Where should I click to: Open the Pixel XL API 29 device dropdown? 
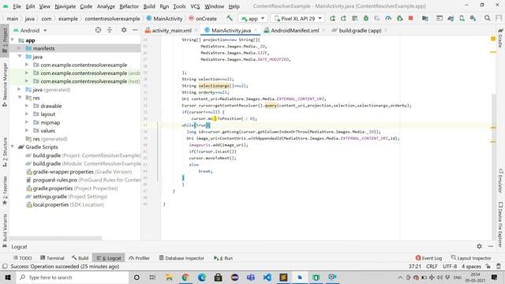point(297,19)
